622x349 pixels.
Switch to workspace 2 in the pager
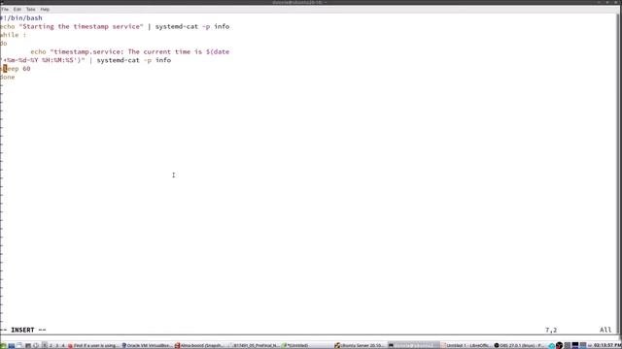pyautogui.click(x=51, y=345)
